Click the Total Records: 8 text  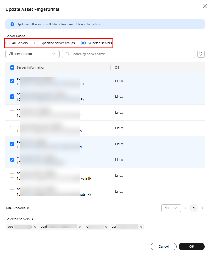coord(17,208)
